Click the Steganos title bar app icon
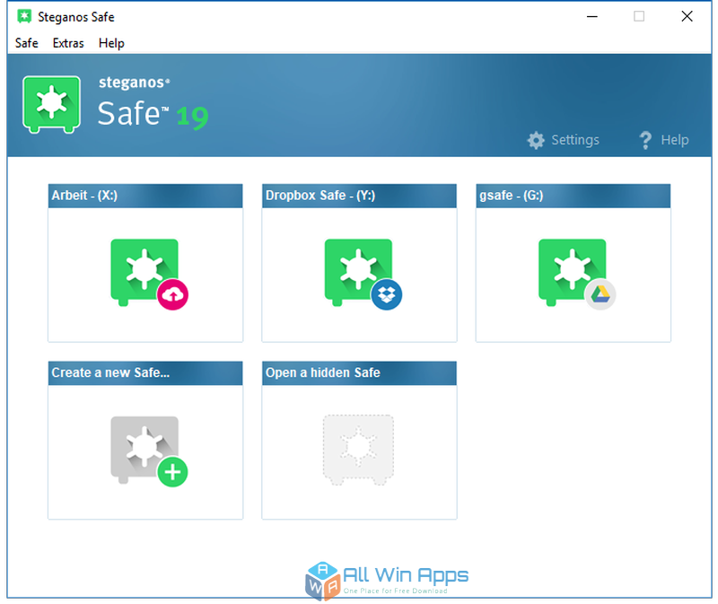The width and height of the screenshot is (718, 604). pyautogui.click(x=24, y=16)
